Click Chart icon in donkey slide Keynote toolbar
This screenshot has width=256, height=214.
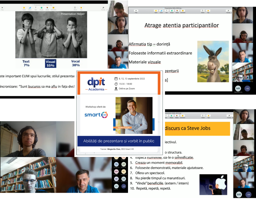click(161, 11)
